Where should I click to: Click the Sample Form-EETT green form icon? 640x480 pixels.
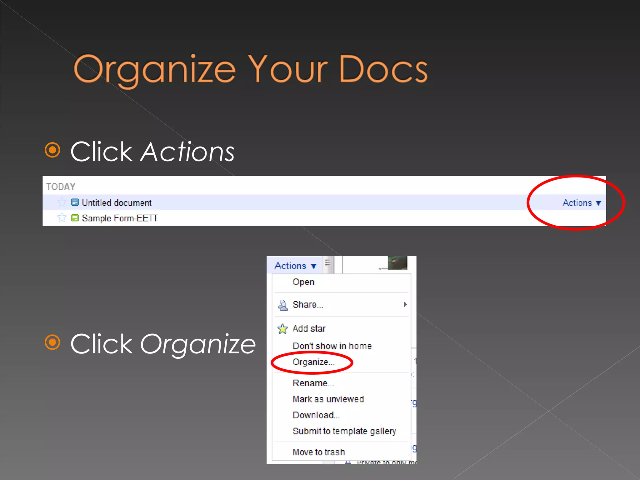75,218
